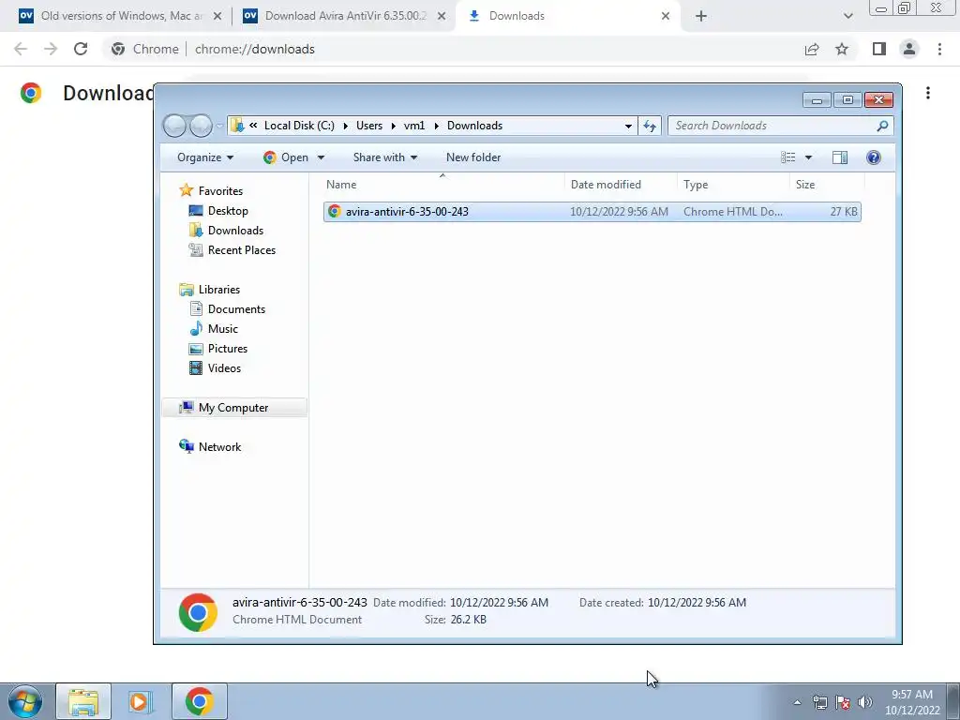The width and height of the screenshot is (960, 720).
Task: Close the Downloads tab
Action: 666,16
